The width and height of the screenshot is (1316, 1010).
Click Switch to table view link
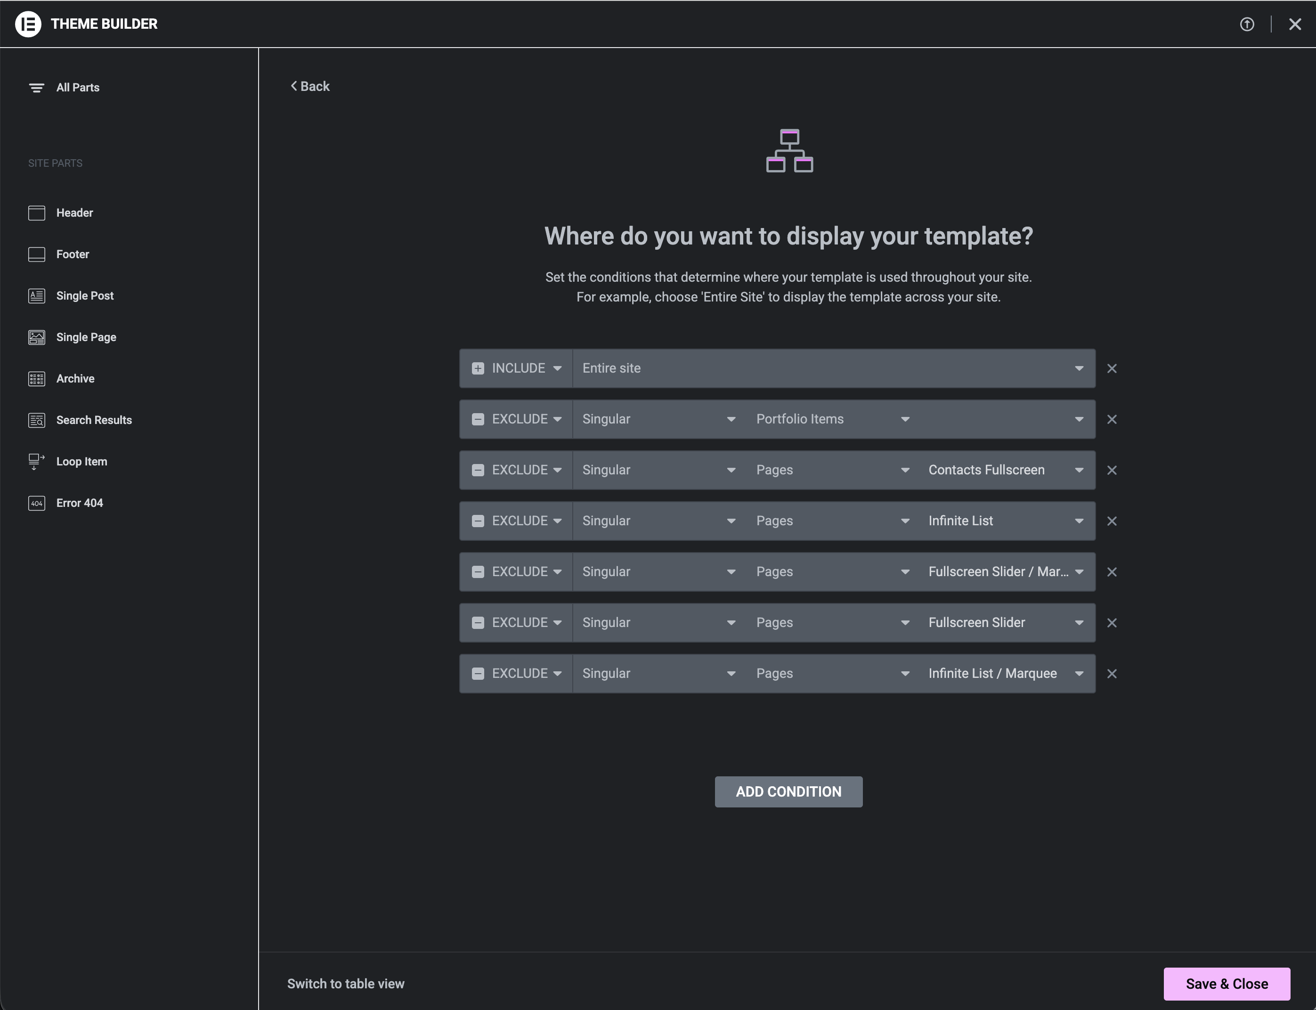pos(346,984)
